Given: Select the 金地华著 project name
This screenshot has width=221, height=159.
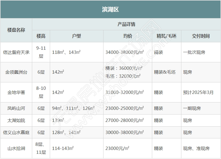Looking at the screenshot, I should 16,92.
